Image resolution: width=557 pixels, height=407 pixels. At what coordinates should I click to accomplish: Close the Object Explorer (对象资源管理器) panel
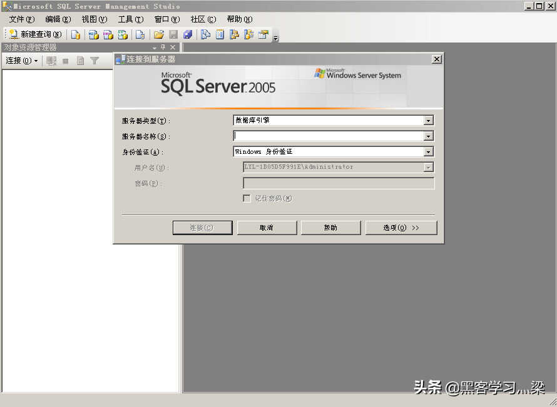[173, 47]
